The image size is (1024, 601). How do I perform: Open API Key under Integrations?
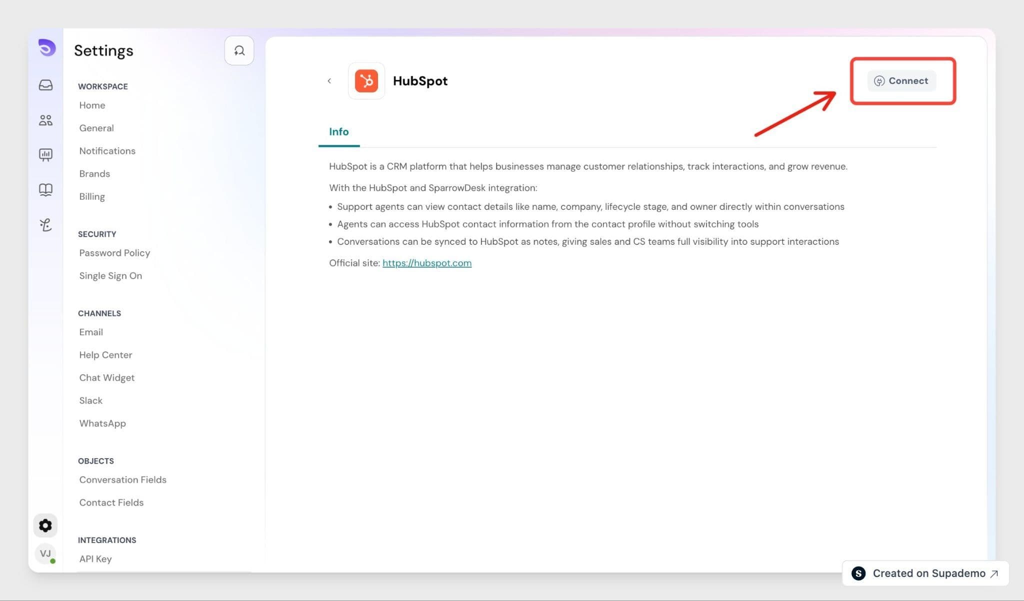coord(95,559)
